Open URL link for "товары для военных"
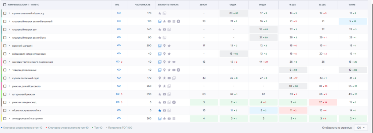The width and height of the screenshot is (373, 133). [119, 70]
